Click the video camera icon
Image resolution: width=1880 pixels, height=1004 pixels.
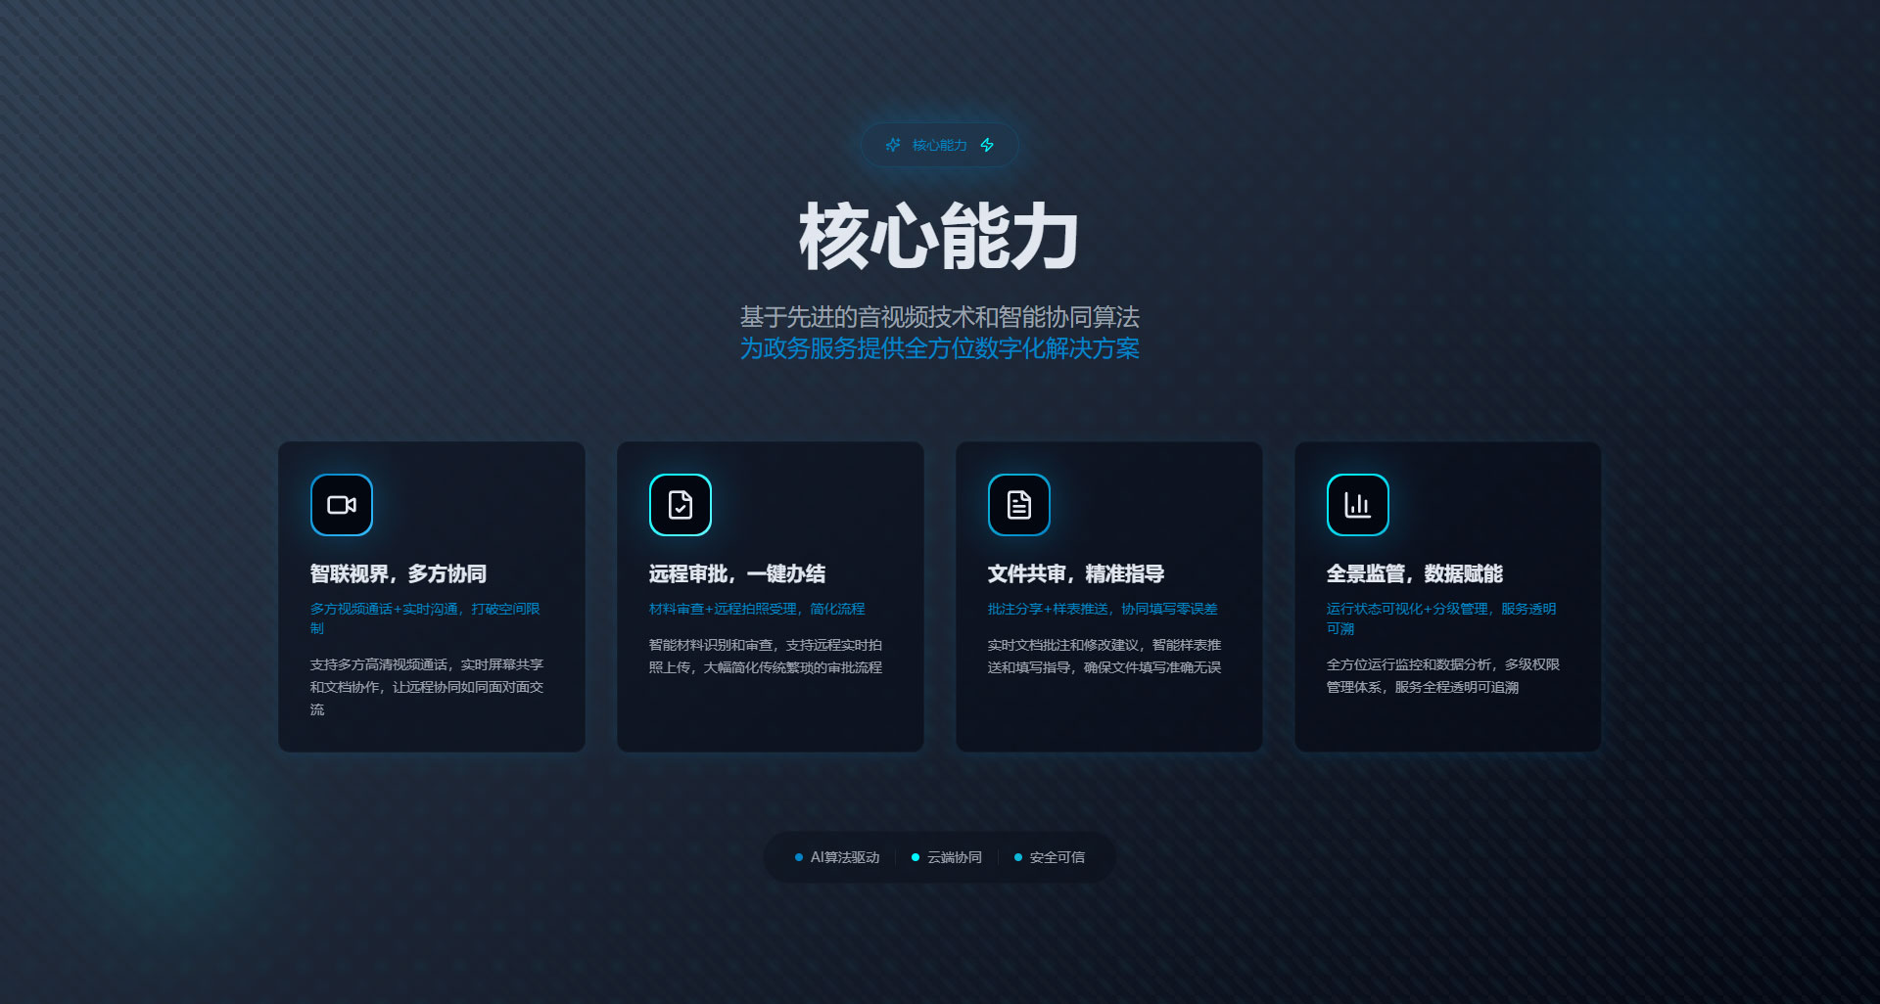pyautogui.click(x=341, y=505)
